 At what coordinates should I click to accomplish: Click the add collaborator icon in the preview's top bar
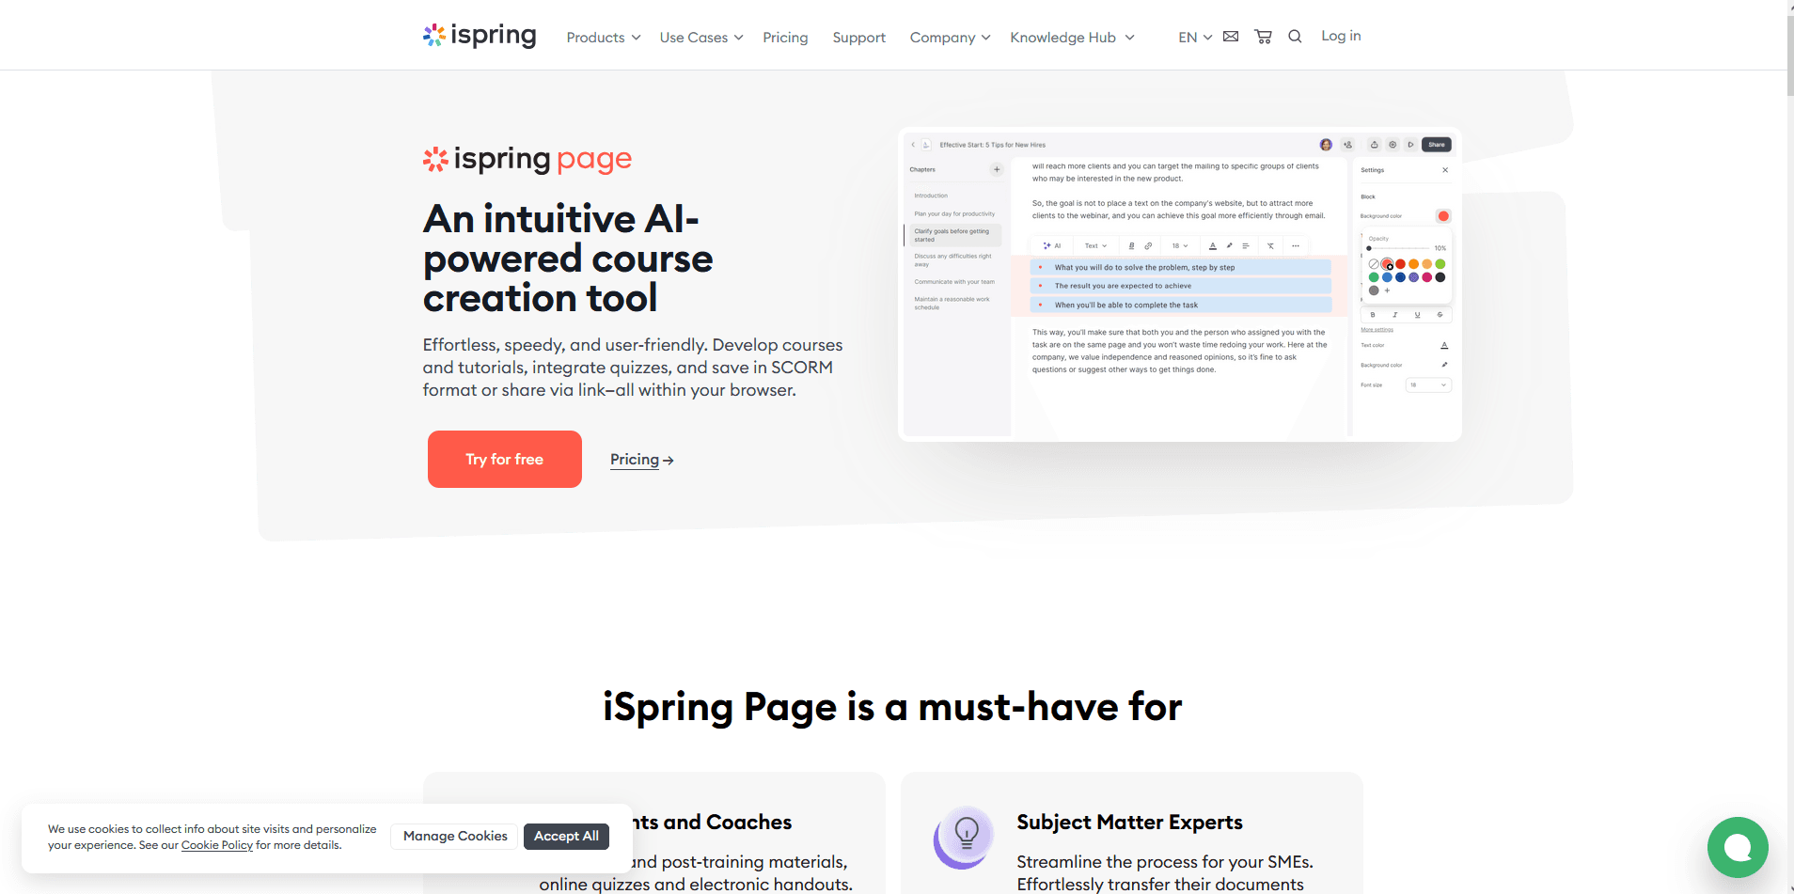point(1347,145)
